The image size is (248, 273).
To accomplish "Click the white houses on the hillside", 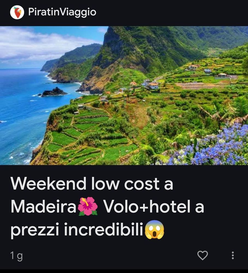I will coord(150,84).
